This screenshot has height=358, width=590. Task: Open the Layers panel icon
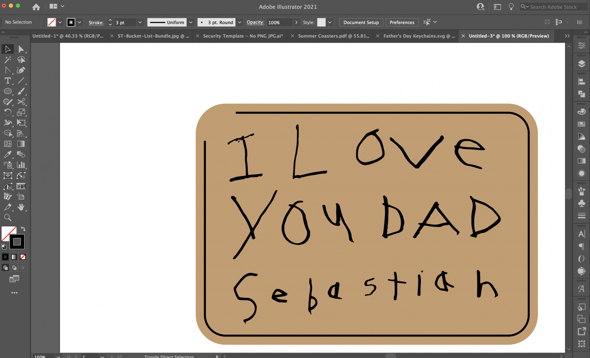coord(582,64)
